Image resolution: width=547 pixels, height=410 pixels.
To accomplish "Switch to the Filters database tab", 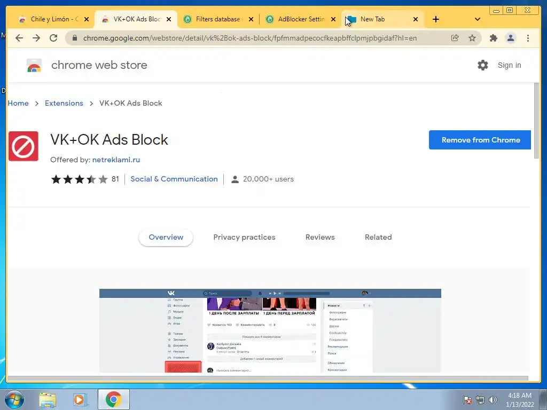I will pyautogui.click(x=218, y=19).
